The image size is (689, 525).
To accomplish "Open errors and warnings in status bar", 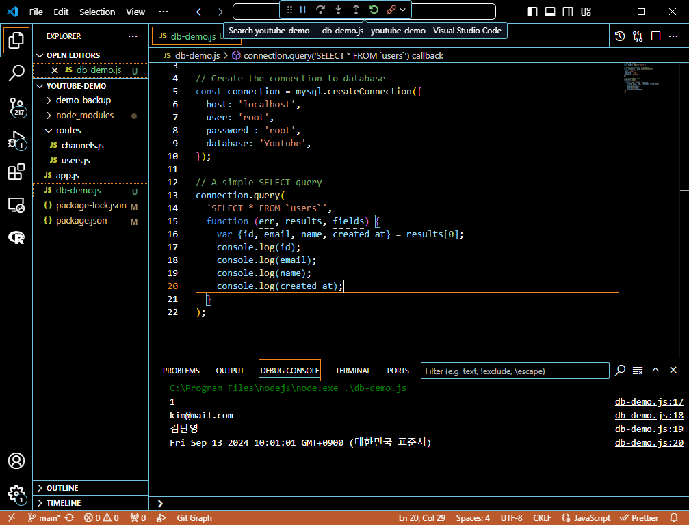I will 101,518.
